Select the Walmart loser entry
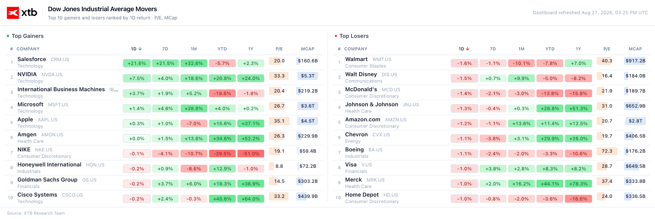Viewport: 655px width, 219px height. pyautogui.click(x=491, y=62)
